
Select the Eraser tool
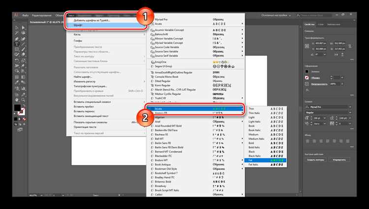coord(23,55)
